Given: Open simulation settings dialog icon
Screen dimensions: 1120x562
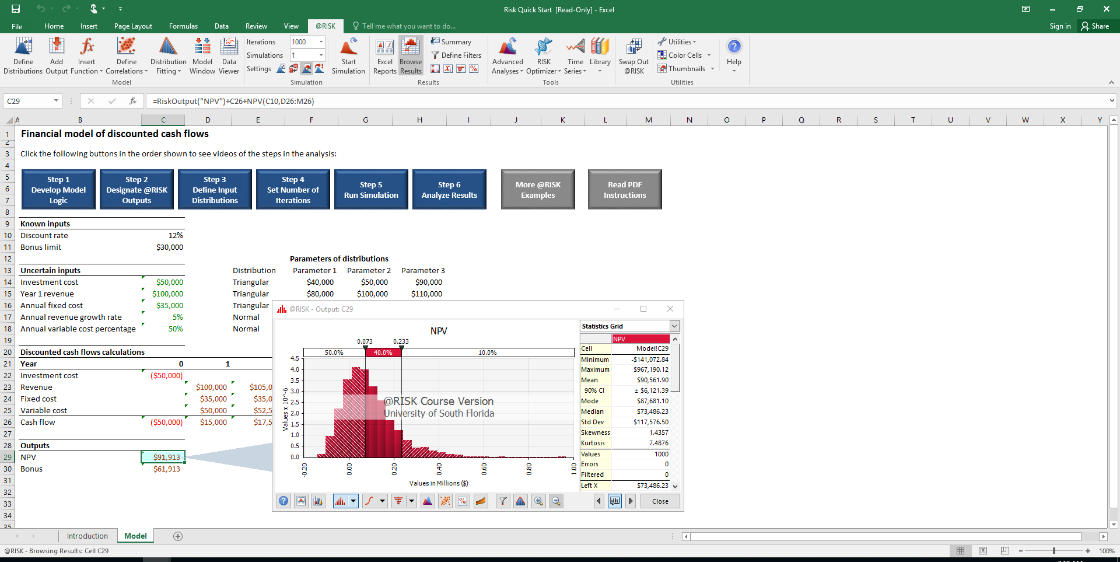Looking at the screenshot, I should coord(281,69).
